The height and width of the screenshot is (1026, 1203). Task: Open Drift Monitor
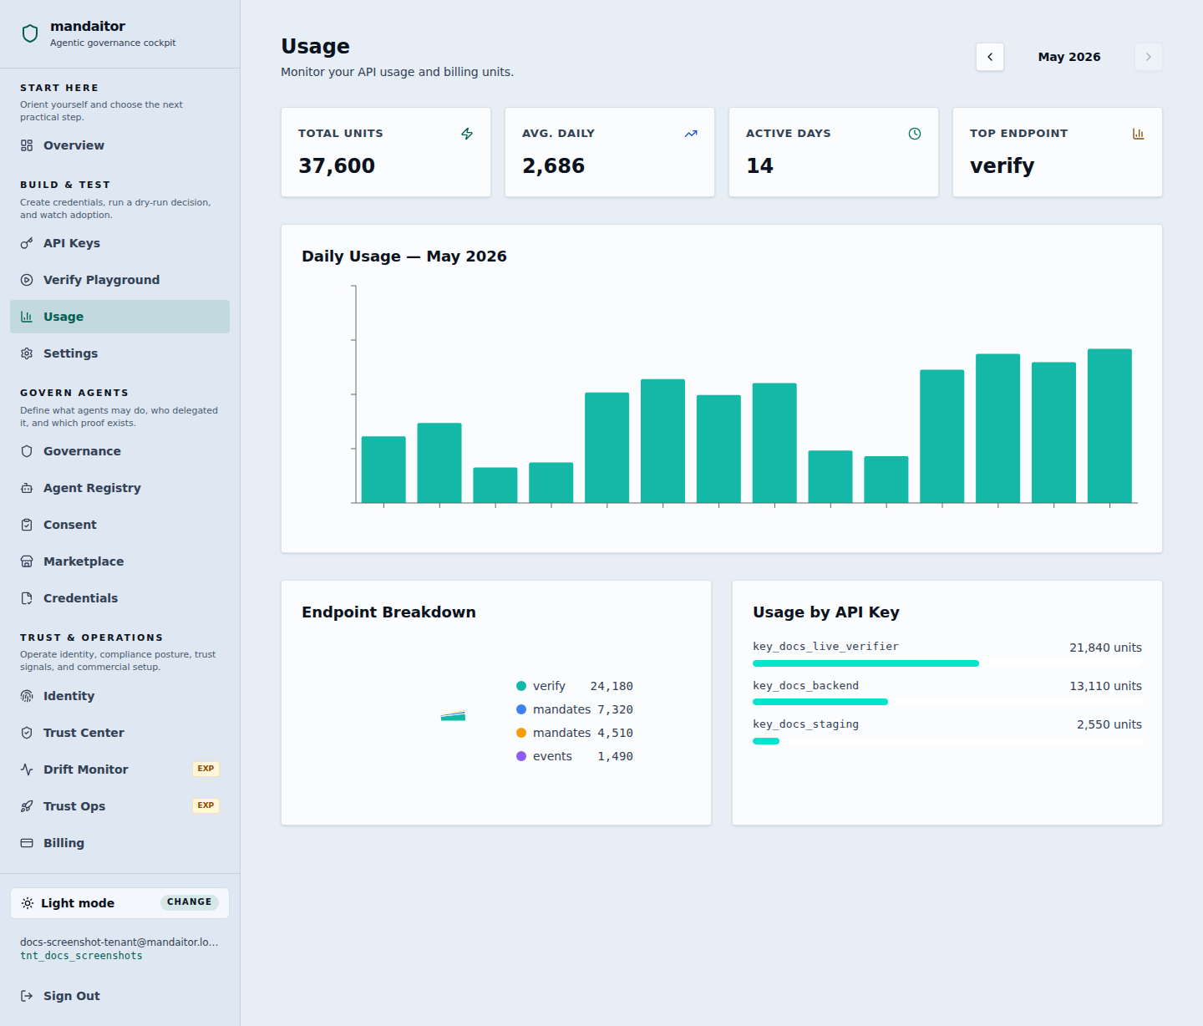[119, 769]
